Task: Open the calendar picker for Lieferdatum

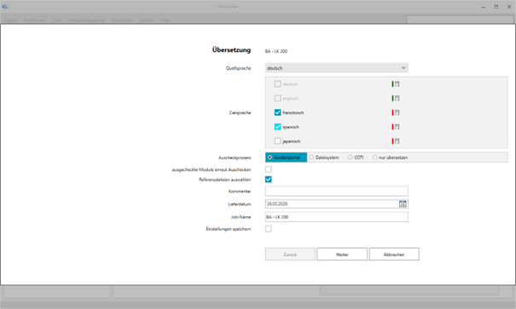Action: 403,204
